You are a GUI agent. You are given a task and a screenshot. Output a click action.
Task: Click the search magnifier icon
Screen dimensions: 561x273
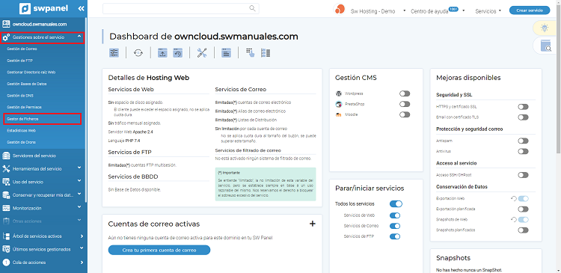point(253,8)
